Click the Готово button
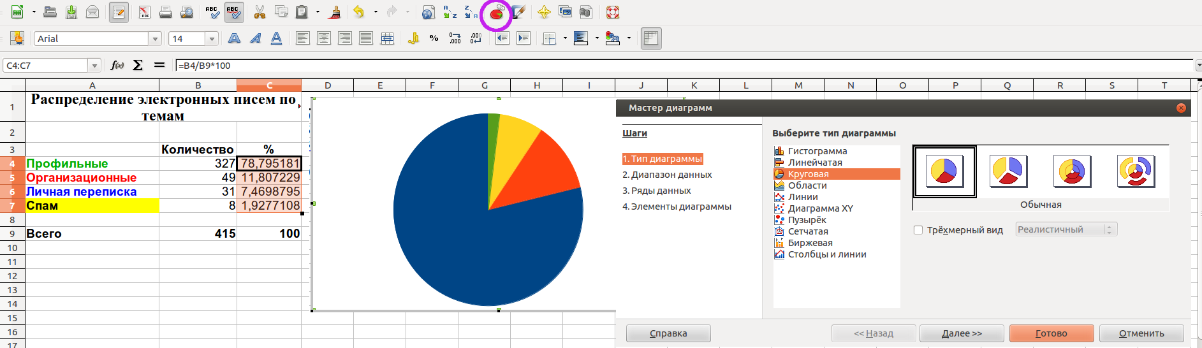Image resolution: width=1202 pixels, height=348 pixels. (x=1052, y=333)
